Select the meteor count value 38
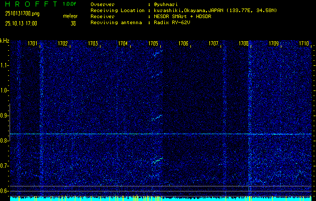The height and width of the screenshot is (201, 316). [x=73, y=24]
